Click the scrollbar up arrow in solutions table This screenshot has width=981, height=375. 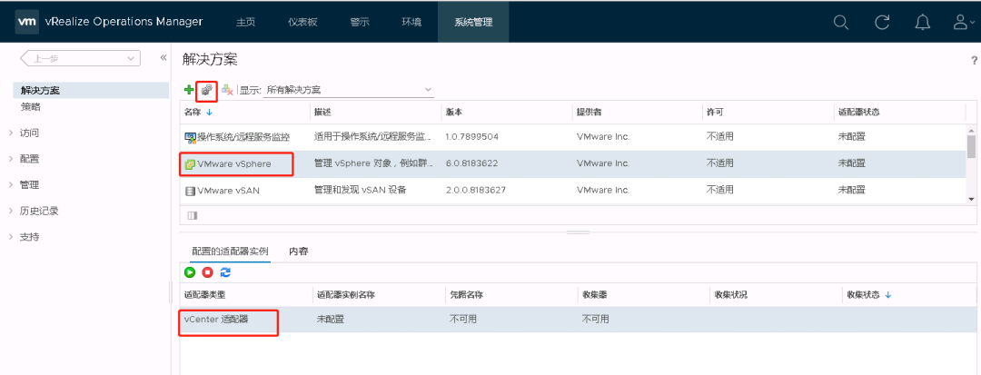pos(971,129)
